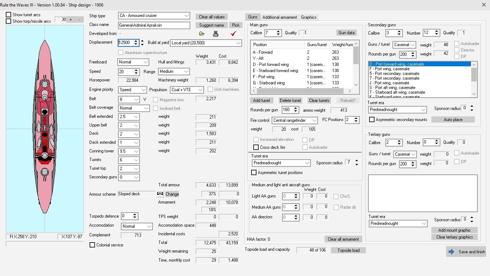Screen dimensions: 490x276
Task: Open the Ship type dropdown
Action: click(154, 15)
